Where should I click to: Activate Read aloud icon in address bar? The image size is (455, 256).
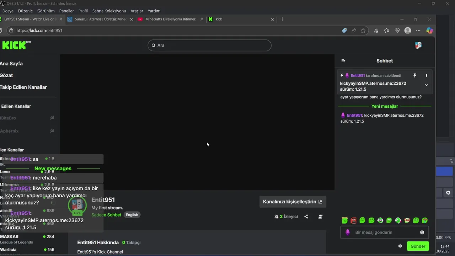pos(354,31)
